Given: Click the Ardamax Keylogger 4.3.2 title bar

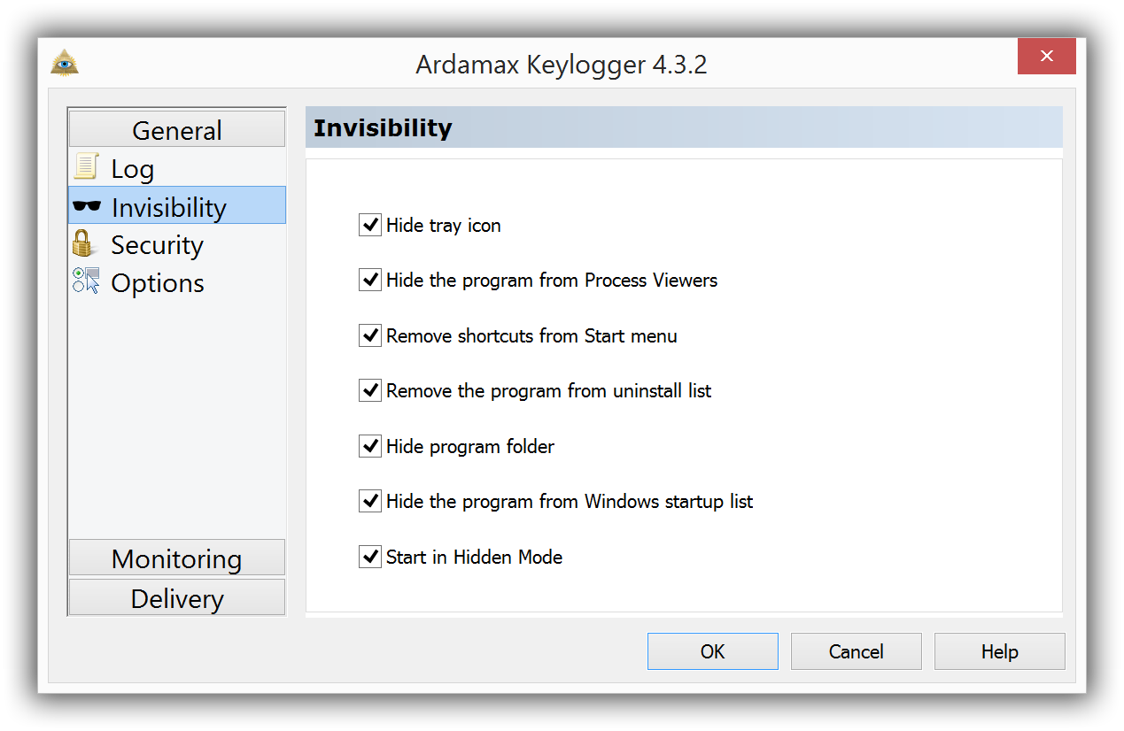Looking at the screenshot, I should [562, 64].
